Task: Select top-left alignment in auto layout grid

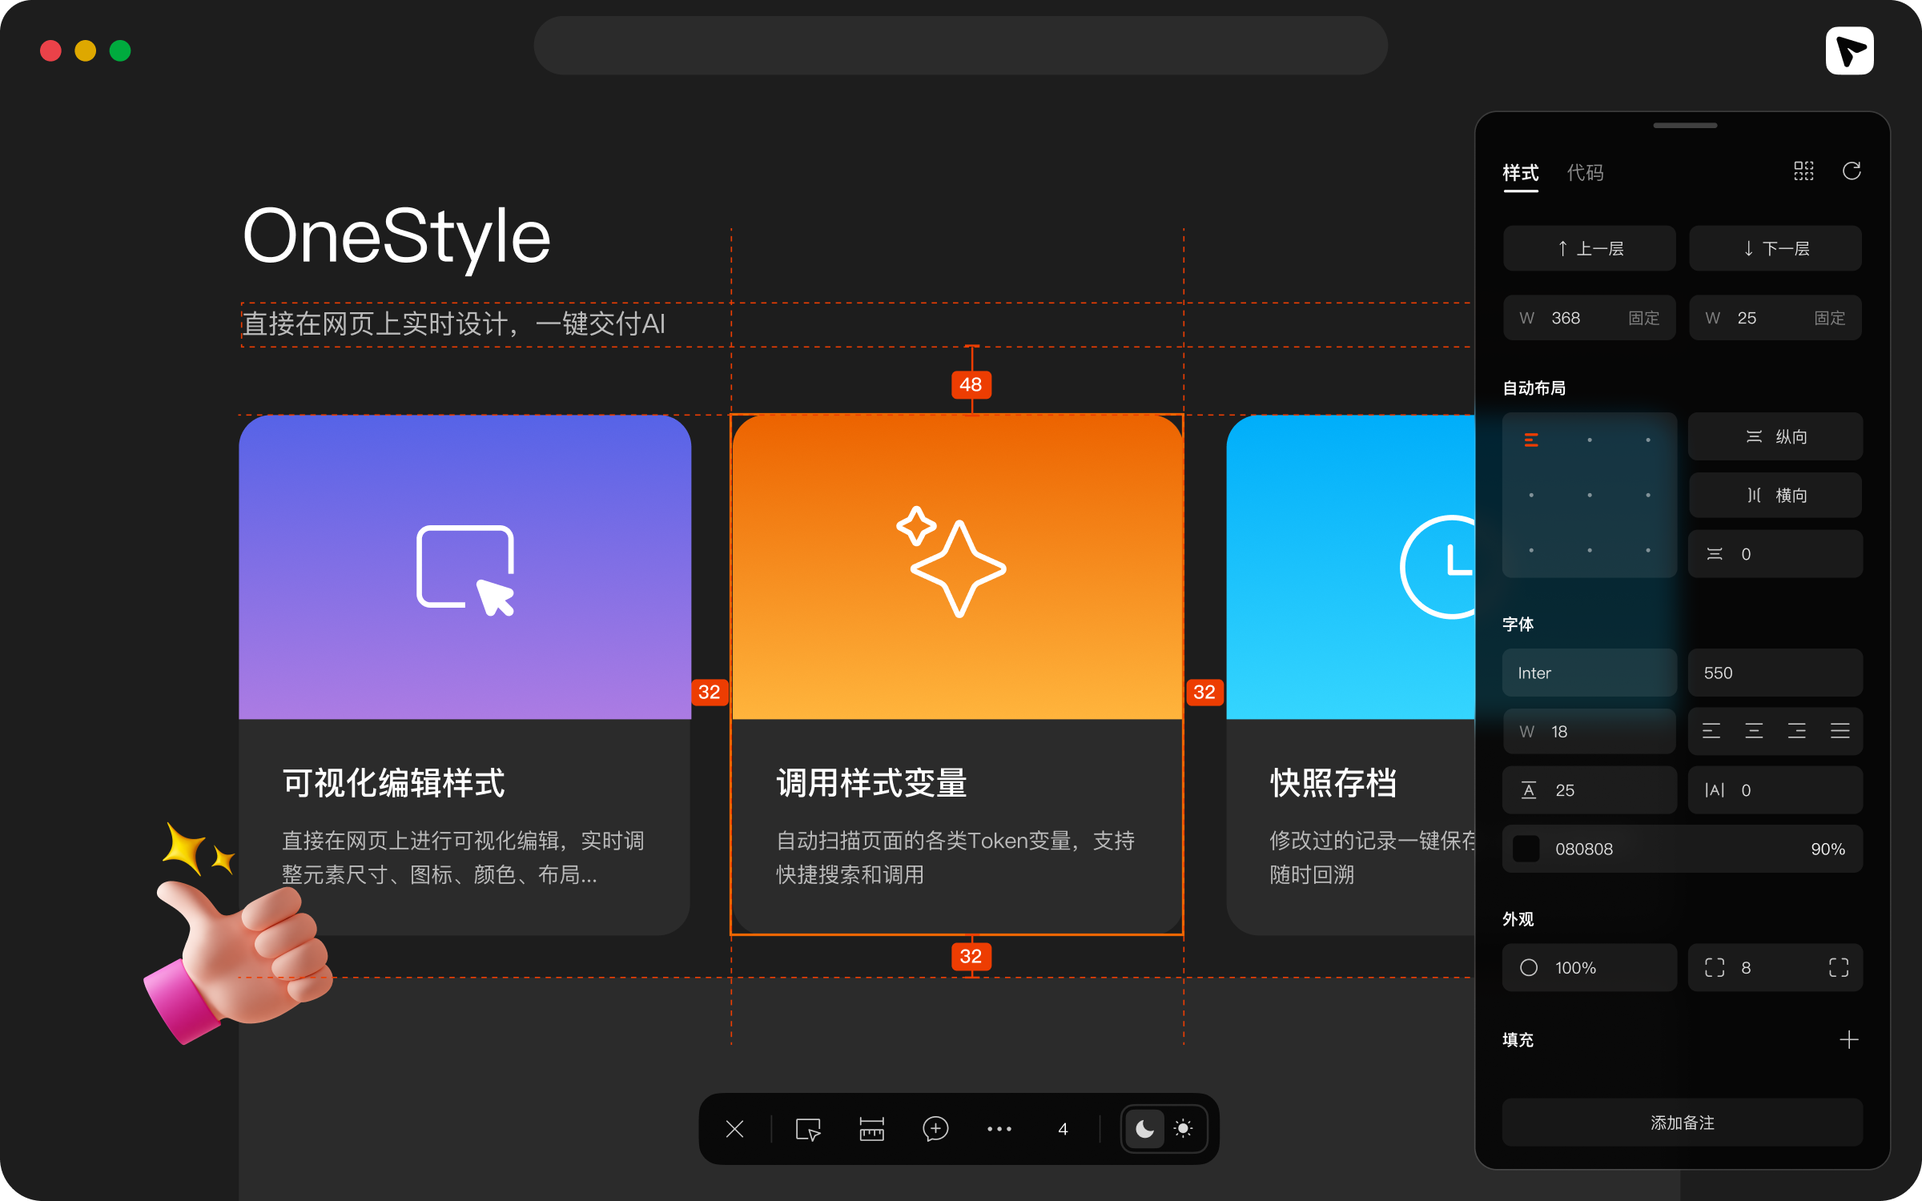Action: tap(1531, 440)
